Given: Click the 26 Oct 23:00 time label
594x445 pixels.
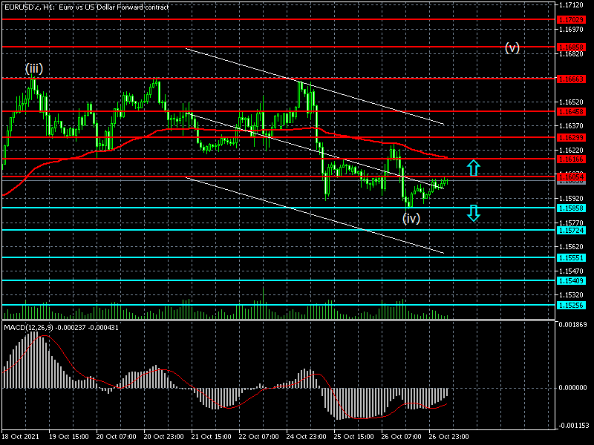Looking at the screenshot, I should tap(449, 437).
